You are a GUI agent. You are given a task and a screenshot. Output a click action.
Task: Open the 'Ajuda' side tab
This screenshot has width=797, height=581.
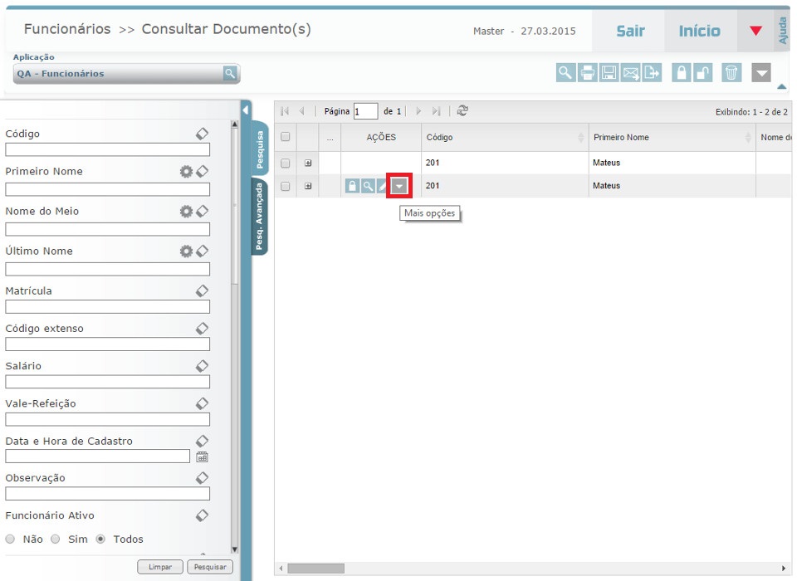pyautogui.click(x=782, y=30)
